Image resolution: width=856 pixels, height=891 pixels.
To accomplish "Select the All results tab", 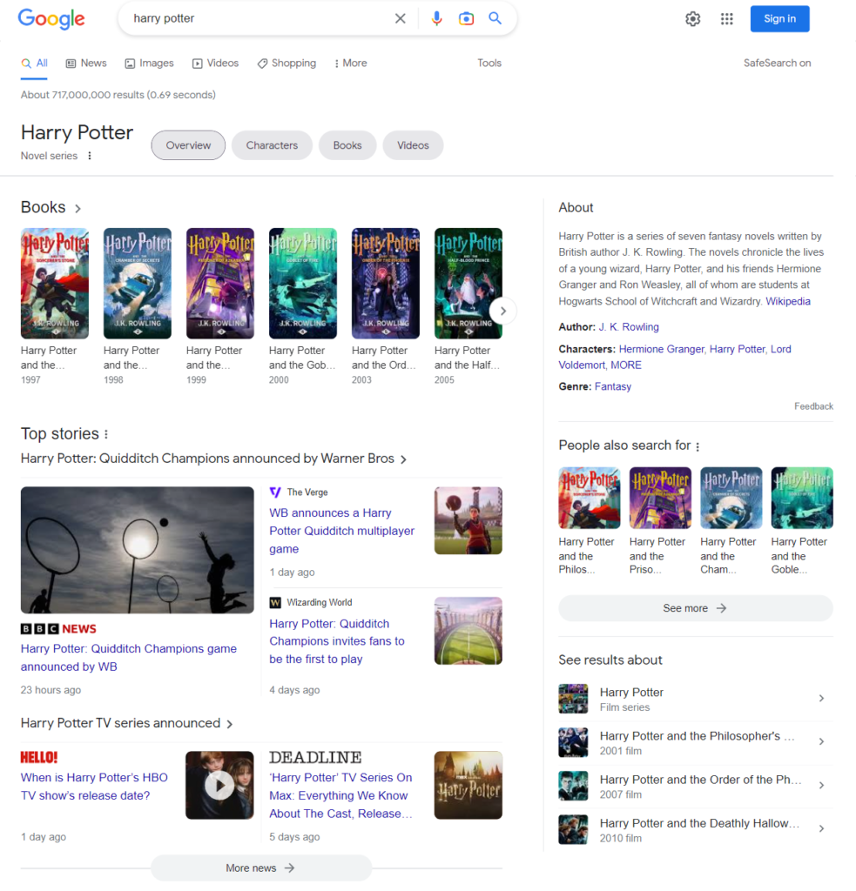I will 34,63.
